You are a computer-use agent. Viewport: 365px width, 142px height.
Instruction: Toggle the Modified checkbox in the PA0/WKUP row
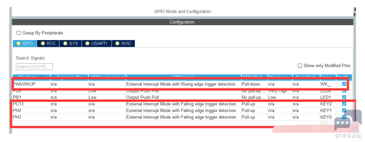(344, 84)
